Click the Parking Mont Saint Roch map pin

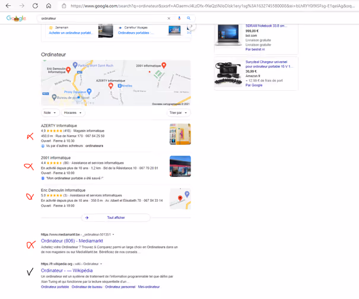(75, 65)
